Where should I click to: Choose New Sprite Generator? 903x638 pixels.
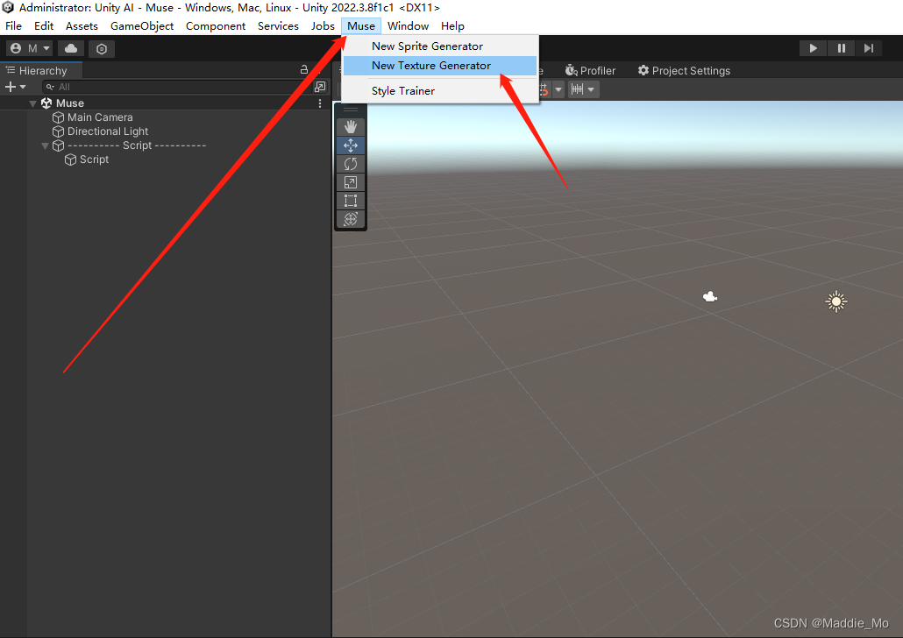[440, 46]
